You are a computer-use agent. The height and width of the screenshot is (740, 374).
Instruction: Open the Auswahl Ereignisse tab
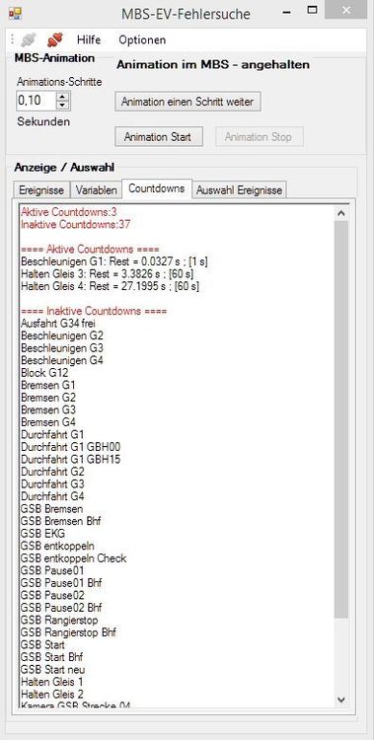[x=240, y=190]
